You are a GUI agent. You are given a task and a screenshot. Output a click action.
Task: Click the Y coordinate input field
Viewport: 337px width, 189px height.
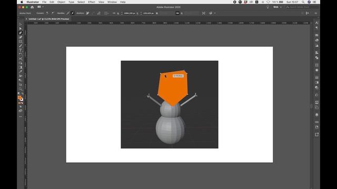click(148, 13)
